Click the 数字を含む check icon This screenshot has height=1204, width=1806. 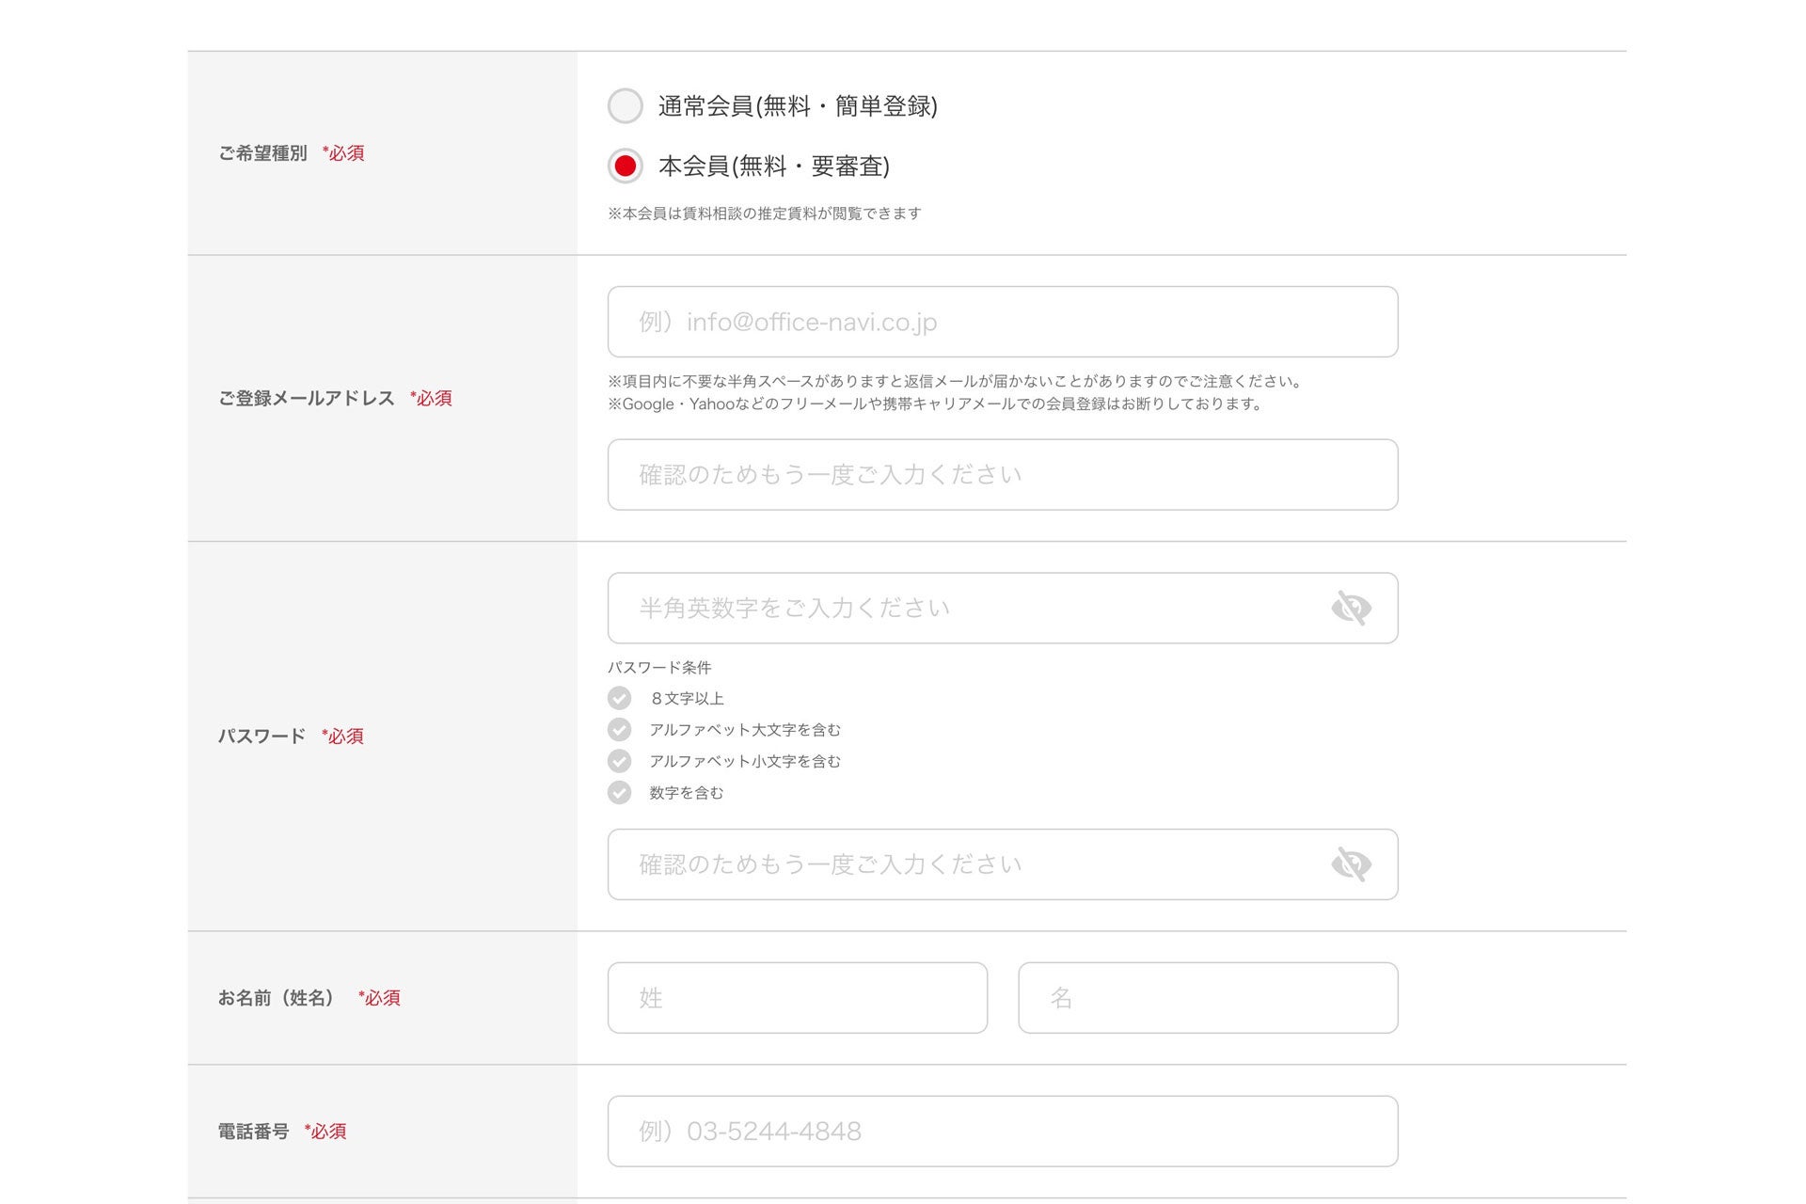tap(619, 793)
